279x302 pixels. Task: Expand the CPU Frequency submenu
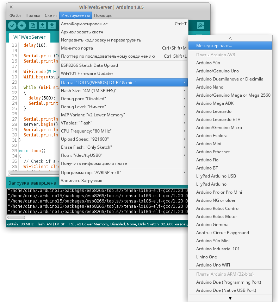124,131
